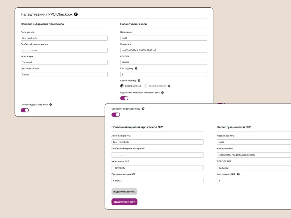The width and height of the screenshot is (291, 218).
Task: Select the Checkbox Підпис radio option
Action: [146, 86]
